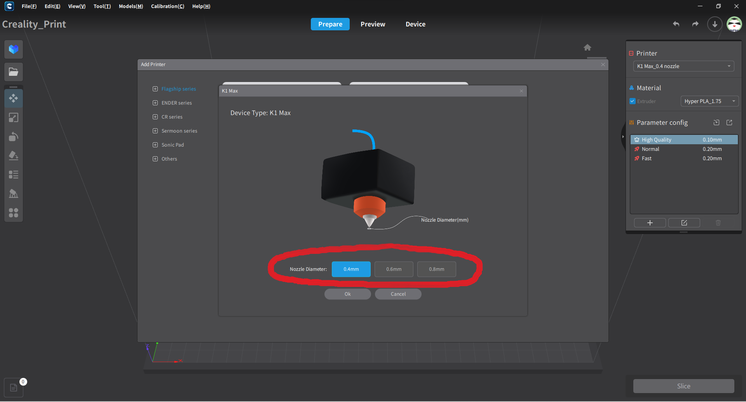Screen dimensions: 746x402
Task: Click the import parameter config icon
Action: (x=716, y=122)
